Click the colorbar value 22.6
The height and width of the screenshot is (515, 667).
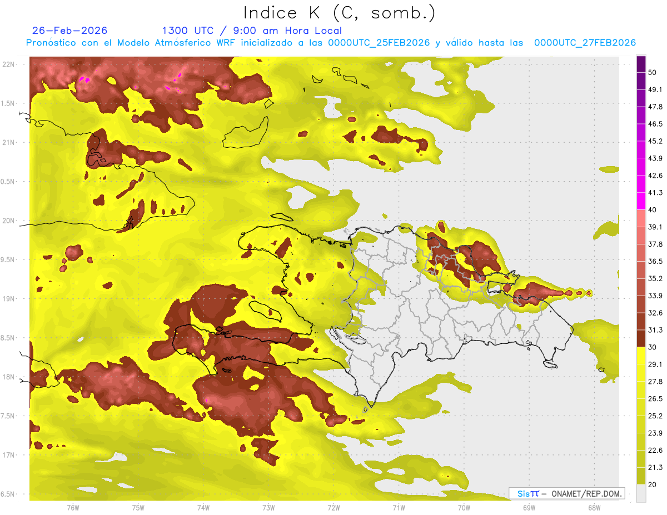655,451
